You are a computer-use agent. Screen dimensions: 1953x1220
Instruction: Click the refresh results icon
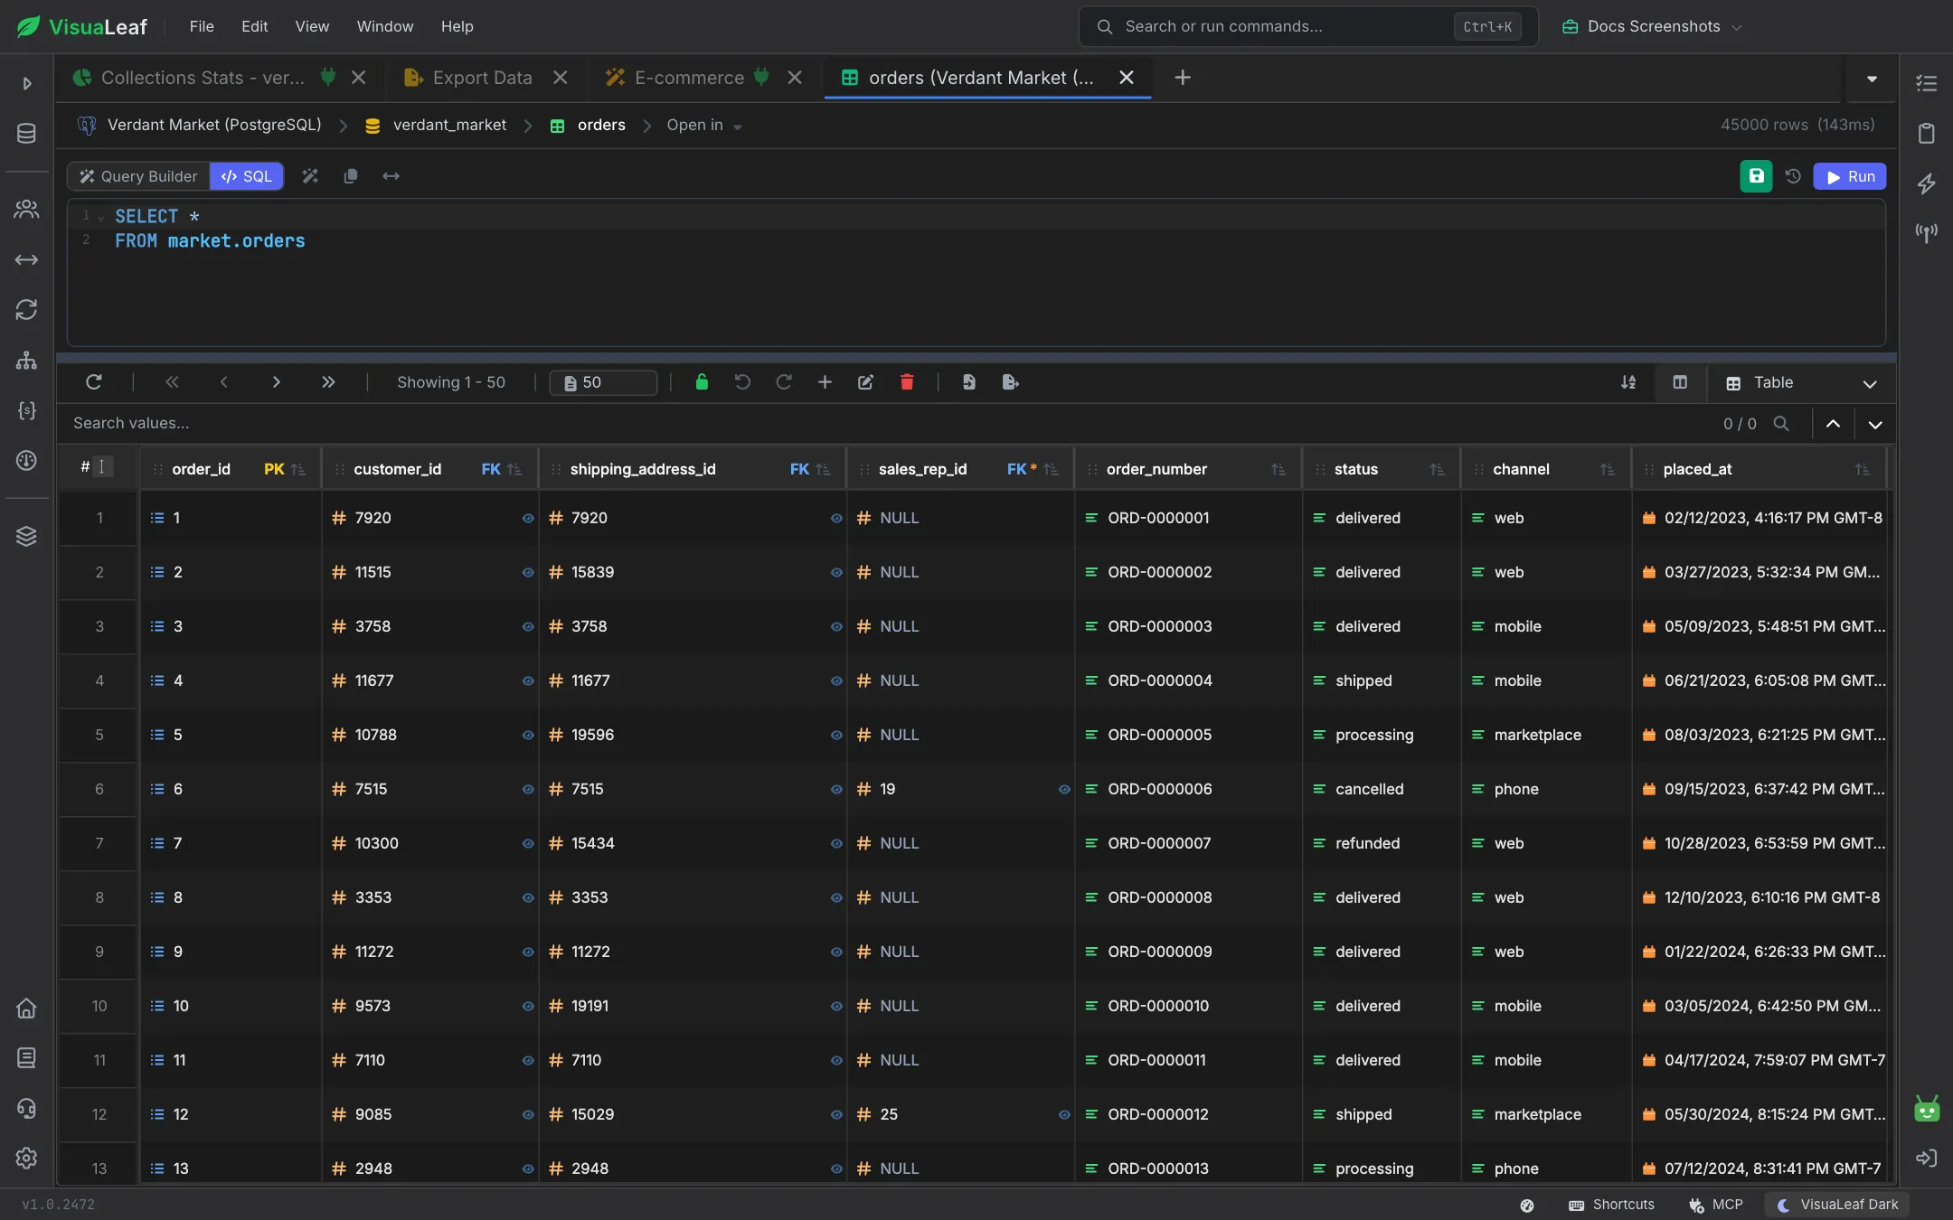[93, 382]
